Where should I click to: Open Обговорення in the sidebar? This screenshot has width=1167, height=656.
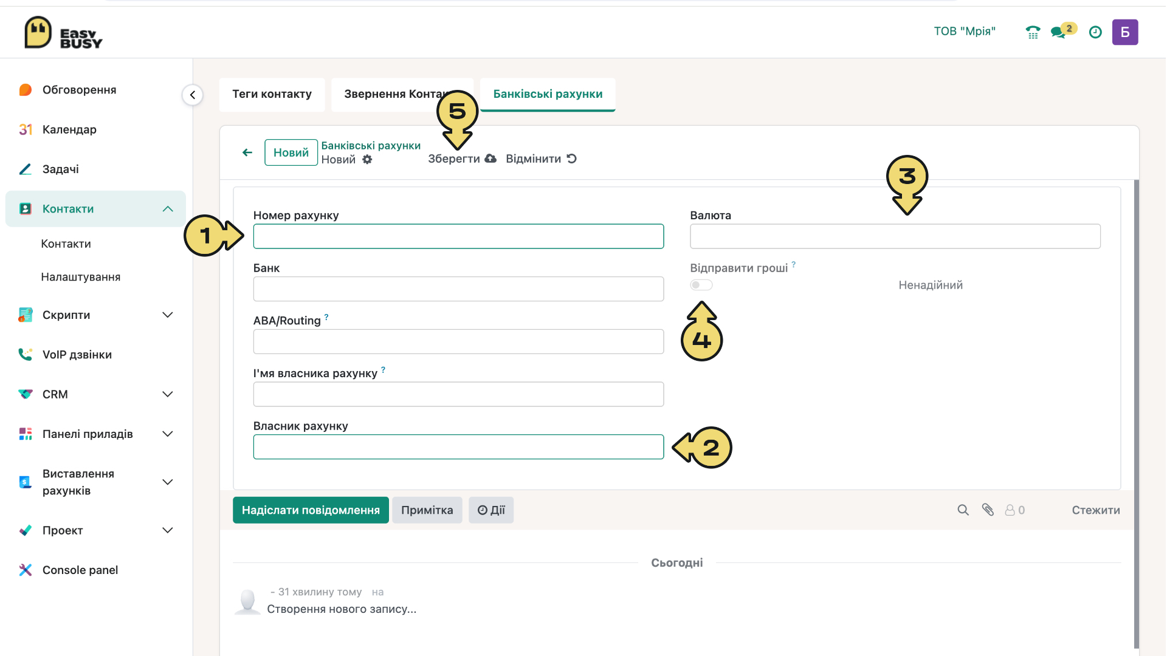(x=79, y=90)
